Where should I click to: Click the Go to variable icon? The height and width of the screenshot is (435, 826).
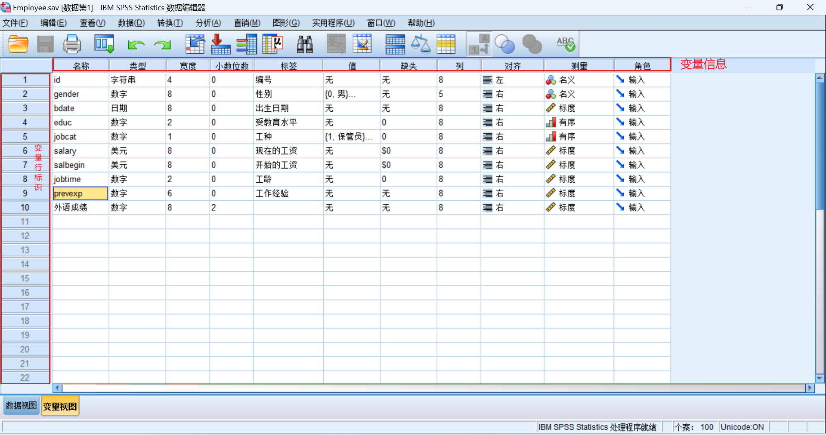click(221, 44)
